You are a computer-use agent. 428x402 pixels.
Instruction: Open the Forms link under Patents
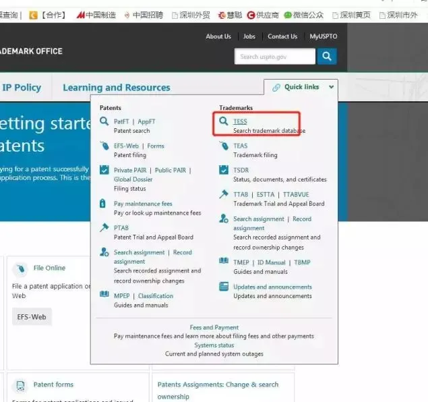click(156, 146)
